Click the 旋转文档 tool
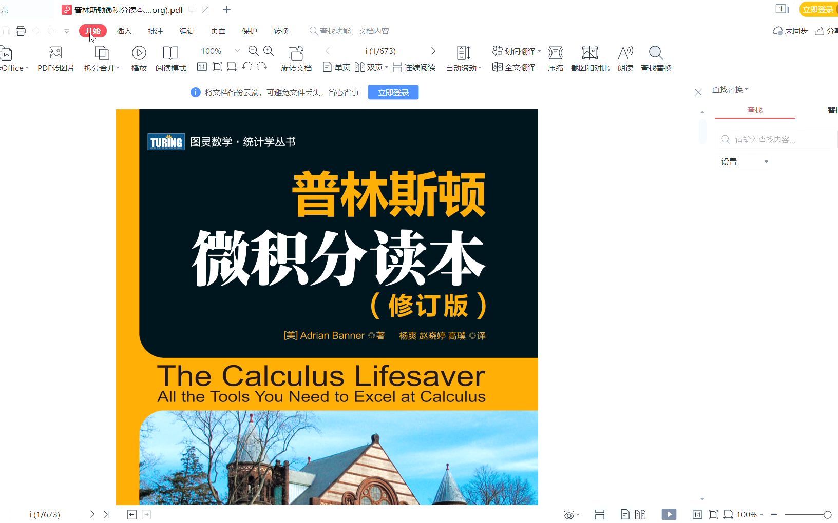This screenshot has height=523, width=838. 296,59
